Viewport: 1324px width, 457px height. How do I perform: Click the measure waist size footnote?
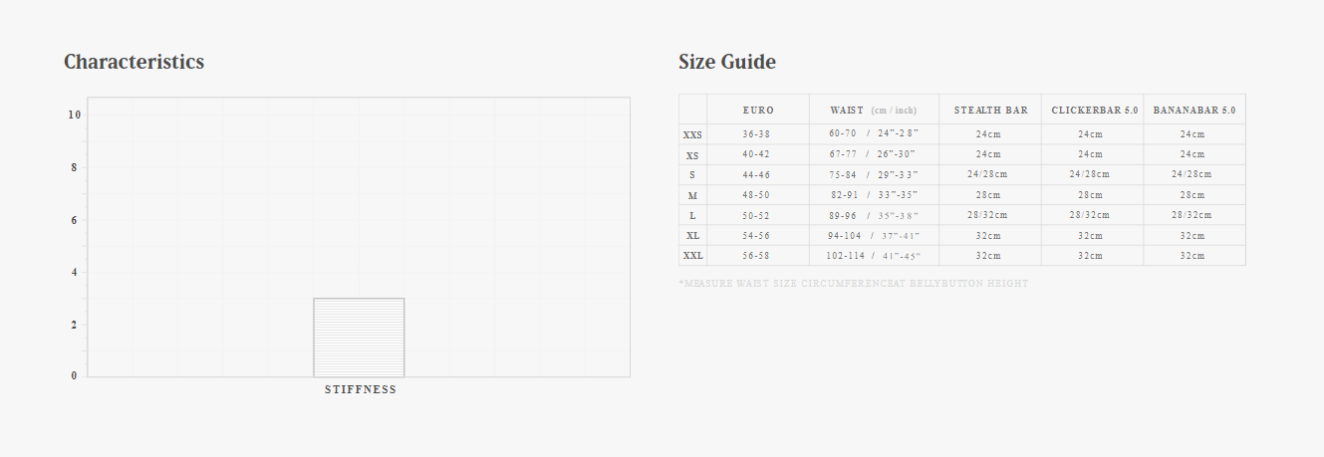coord(853,284)
